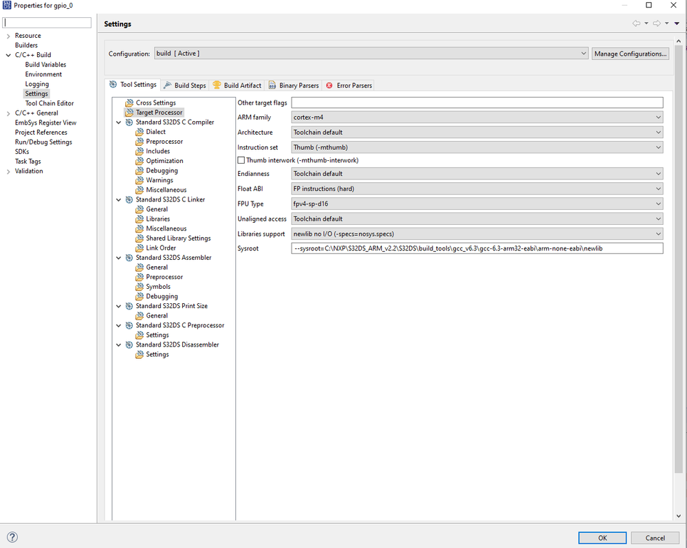
Task: Click the Build Artifact trophy icon
Action: 217,85
